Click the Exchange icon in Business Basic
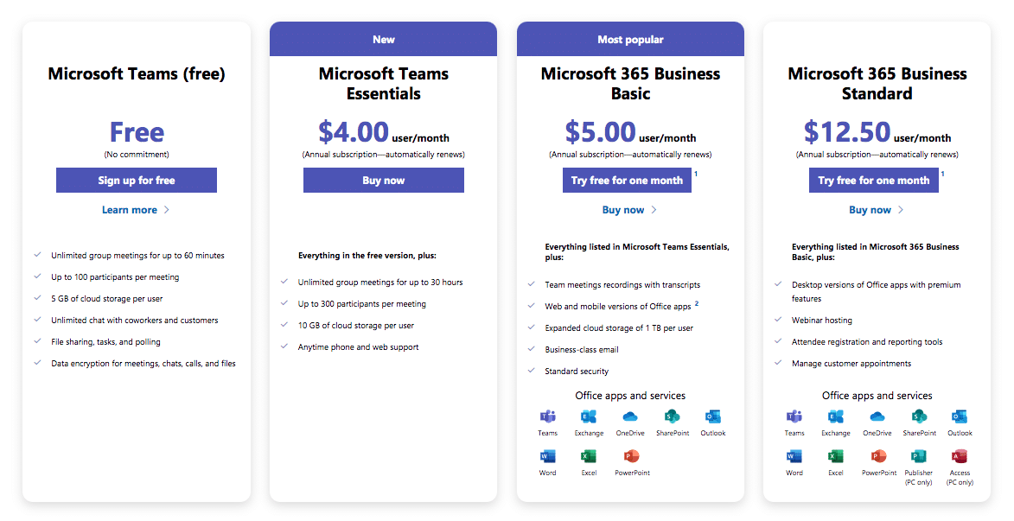1014x521 pixels. [x=589, y=417]
